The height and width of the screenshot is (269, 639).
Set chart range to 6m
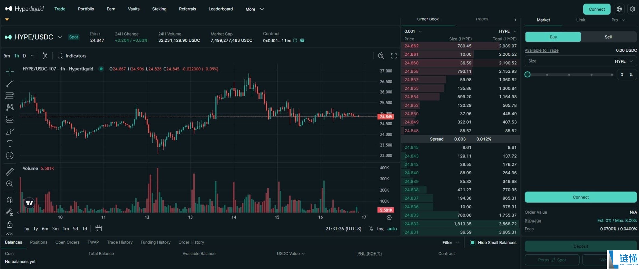pos(45,229)
